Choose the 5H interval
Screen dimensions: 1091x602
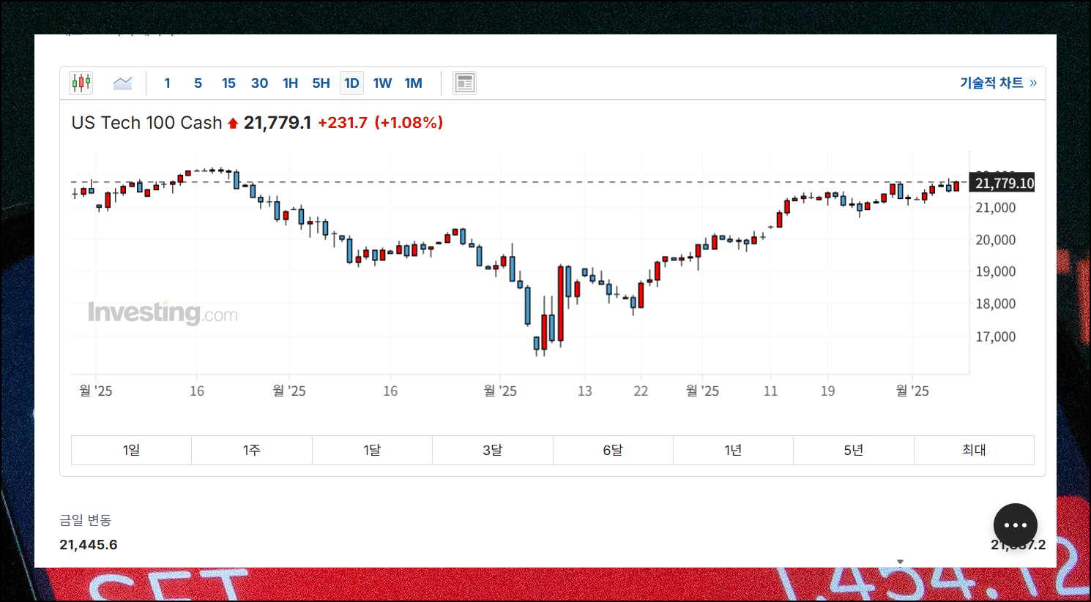[x=321, y=83]
